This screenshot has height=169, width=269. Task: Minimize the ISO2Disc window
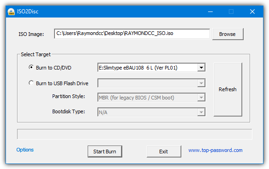coord(210,12)
